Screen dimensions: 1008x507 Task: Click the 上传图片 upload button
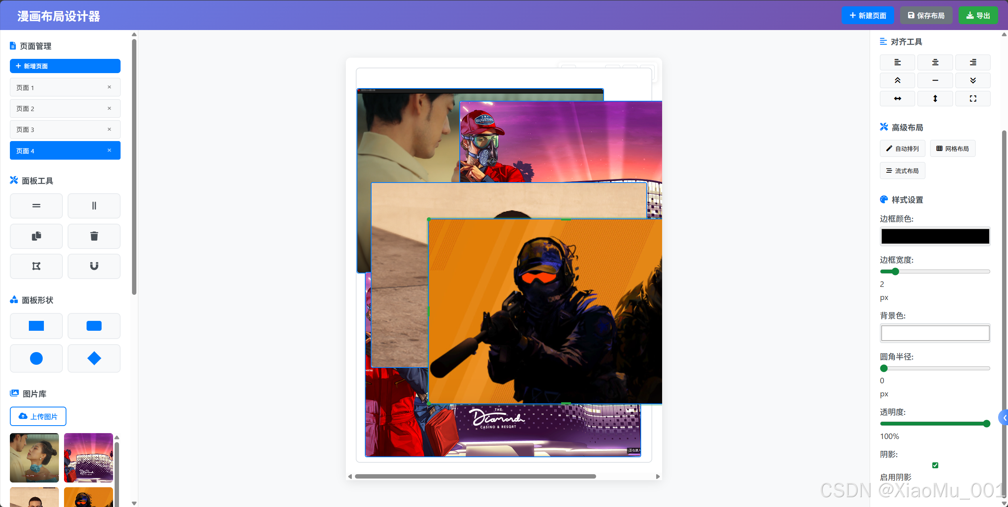pos(38,417)
